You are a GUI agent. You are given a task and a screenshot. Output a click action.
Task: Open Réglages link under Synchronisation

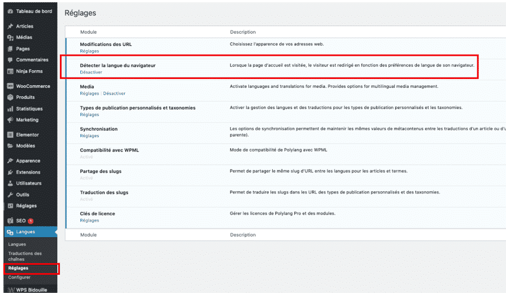point(89,135)
